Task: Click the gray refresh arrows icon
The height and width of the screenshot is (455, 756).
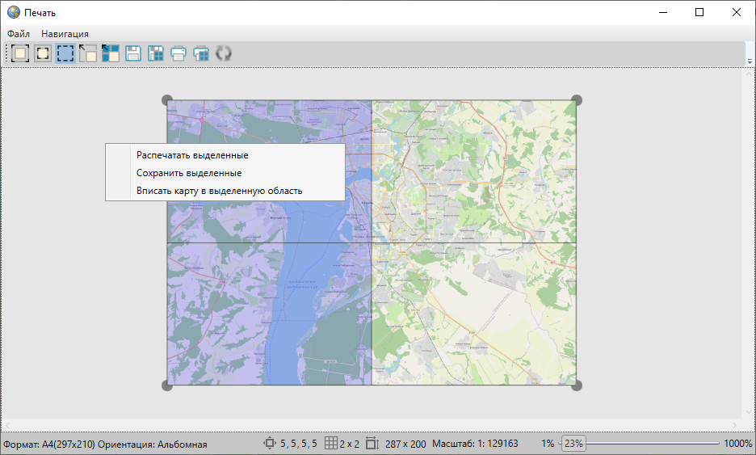Action: point(224,53)
